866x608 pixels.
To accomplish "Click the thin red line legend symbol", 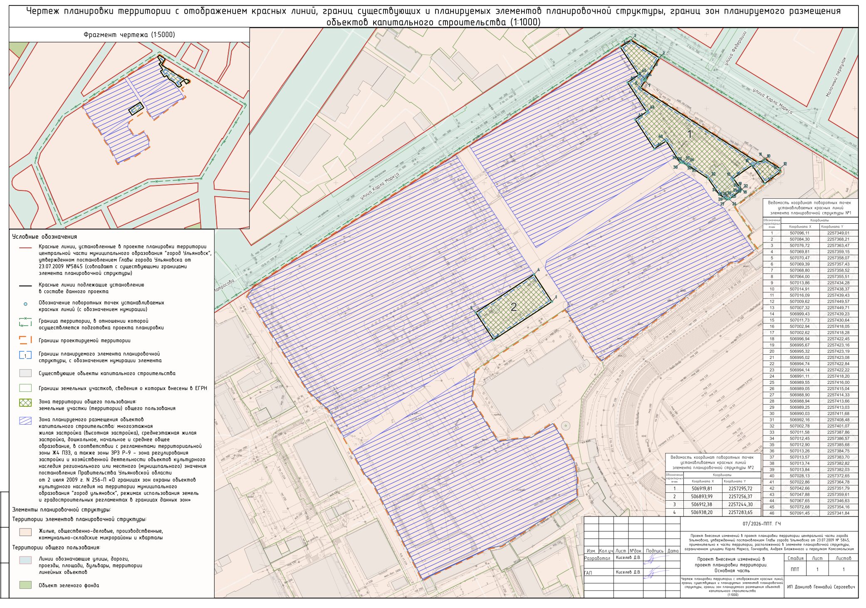I will click(x=25, y=247).
